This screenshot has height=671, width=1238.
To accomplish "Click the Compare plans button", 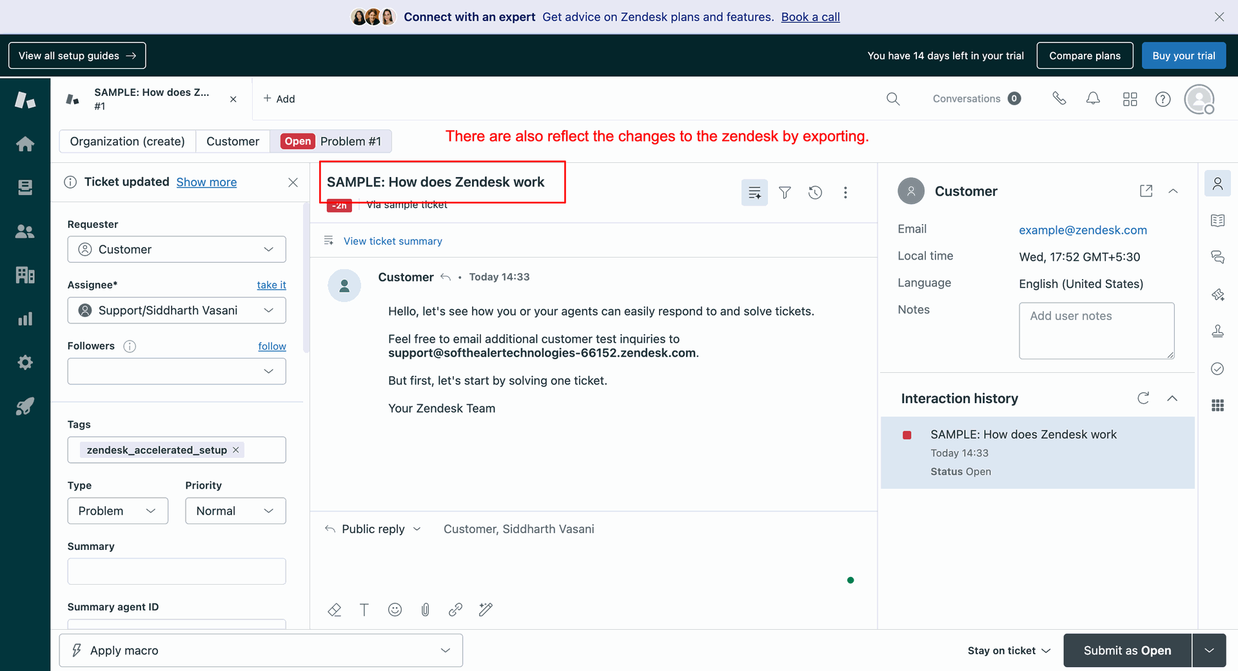I will [x=1085, y=55].
